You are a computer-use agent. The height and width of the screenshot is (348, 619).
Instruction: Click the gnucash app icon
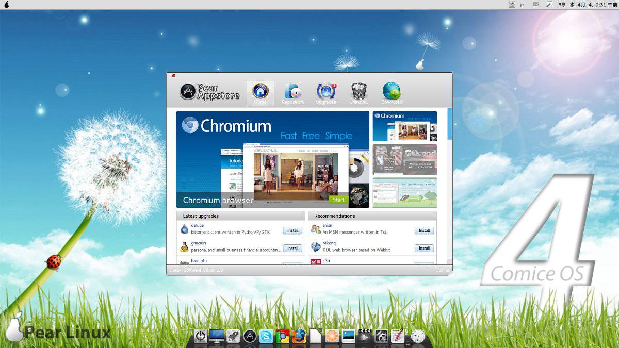[x=184, y=246]
